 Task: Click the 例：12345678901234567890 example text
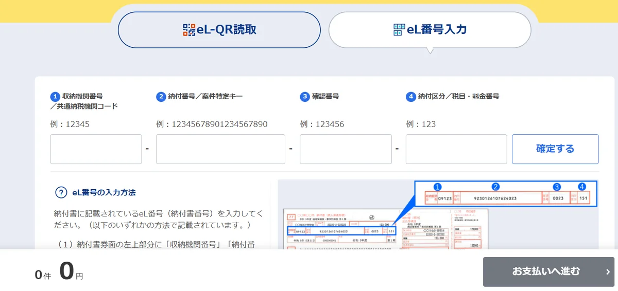click(212, 124)
